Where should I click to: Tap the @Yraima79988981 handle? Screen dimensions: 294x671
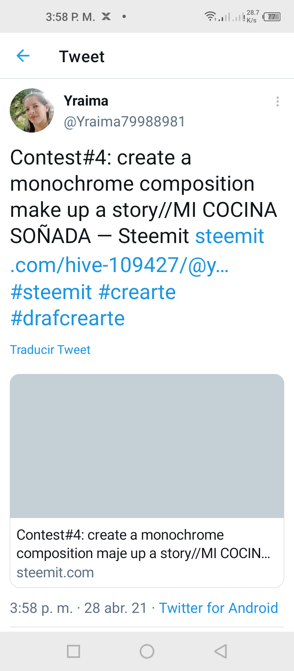tap(125, 122)
